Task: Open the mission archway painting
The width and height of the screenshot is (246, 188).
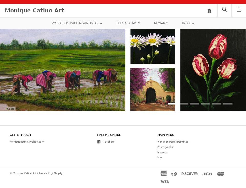Action: point(153,89)
